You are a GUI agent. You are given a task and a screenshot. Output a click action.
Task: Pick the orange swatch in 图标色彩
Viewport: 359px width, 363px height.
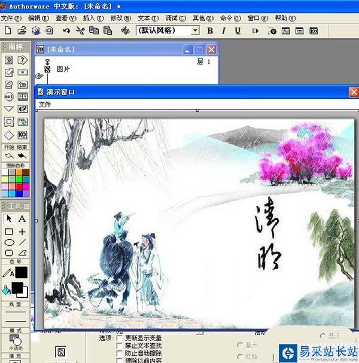click(x=19, y=172)
